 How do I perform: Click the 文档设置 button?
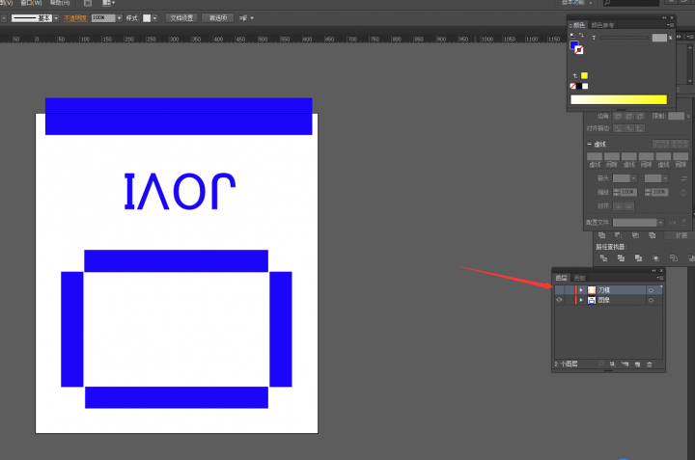coord(181,17)
